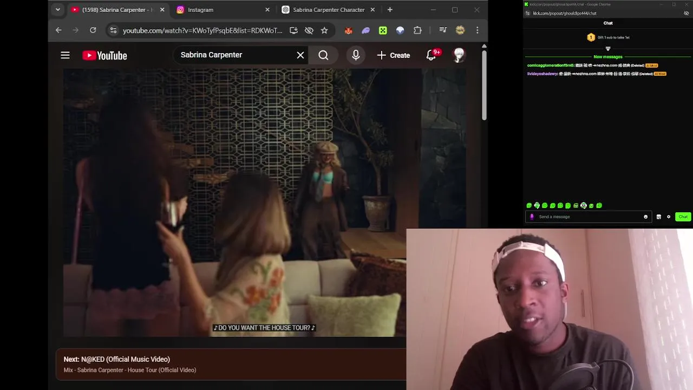
Task: Open the emoji picker in chat input
Action: tap(645, 217)
